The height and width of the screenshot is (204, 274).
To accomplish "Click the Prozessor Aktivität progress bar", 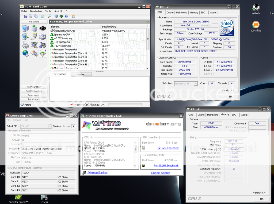I will click(x=125, y=105).
